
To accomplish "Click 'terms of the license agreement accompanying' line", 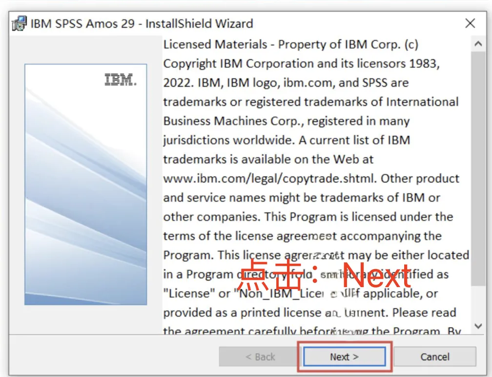I will [303, 236].
